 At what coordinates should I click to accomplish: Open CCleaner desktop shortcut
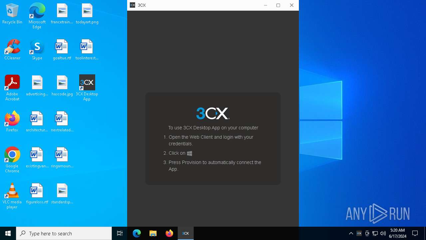click(12, 50)
